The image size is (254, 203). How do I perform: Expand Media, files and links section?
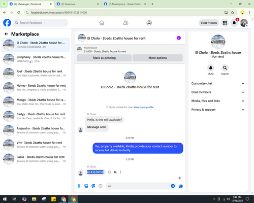(x=218, y=101)
